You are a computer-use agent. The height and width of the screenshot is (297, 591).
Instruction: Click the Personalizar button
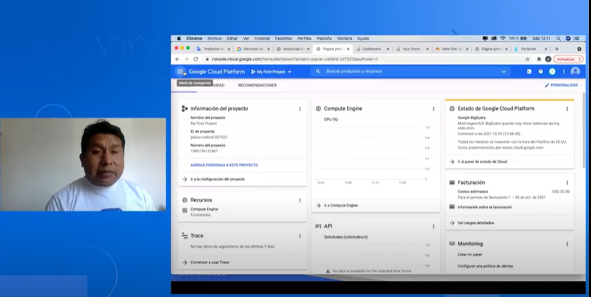pyautogui.click(x=561, y=86)
